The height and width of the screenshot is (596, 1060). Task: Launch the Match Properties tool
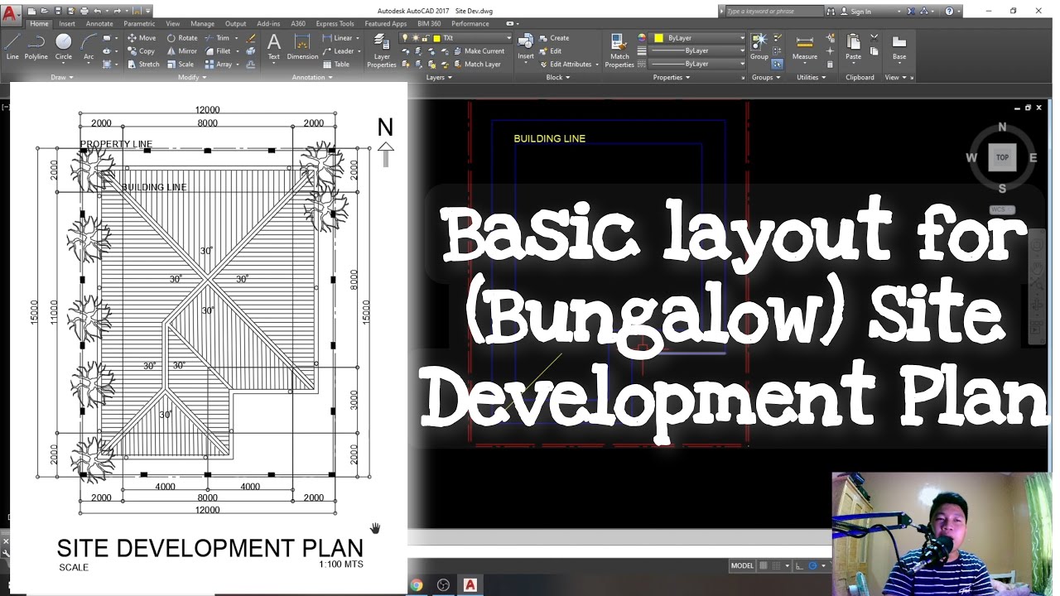(619, 50)
